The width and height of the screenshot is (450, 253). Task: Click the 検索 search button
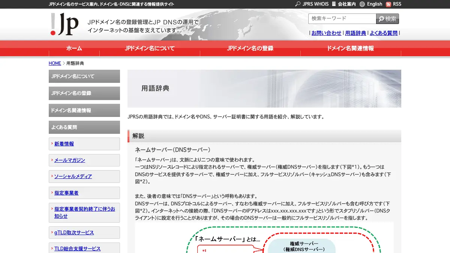pyautogui.click(x=387, y=19)
